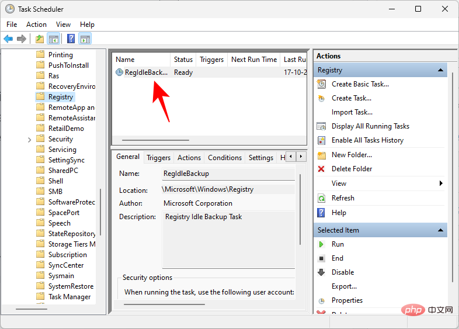The height and width of the screenshot is (329, 459).
Task: Select the SMB folder in tree
Action: 55,192
